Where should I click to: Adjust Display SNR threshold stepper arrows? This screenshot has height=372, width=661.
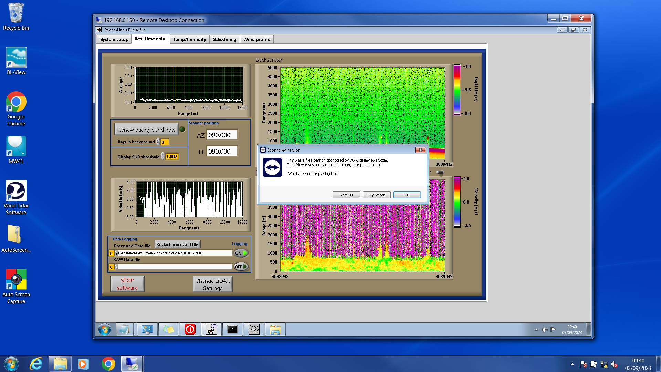pos(163,157)
